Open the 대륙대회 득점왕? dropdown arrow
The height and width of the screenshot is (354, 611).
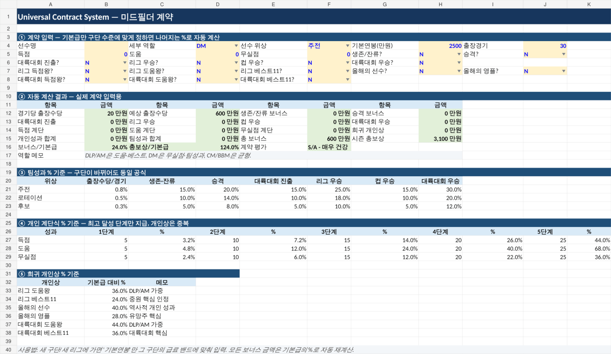125,79
